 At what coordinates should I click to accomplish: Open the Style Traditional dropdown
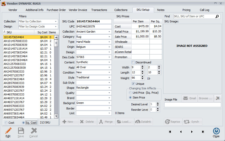click(109, 78)
